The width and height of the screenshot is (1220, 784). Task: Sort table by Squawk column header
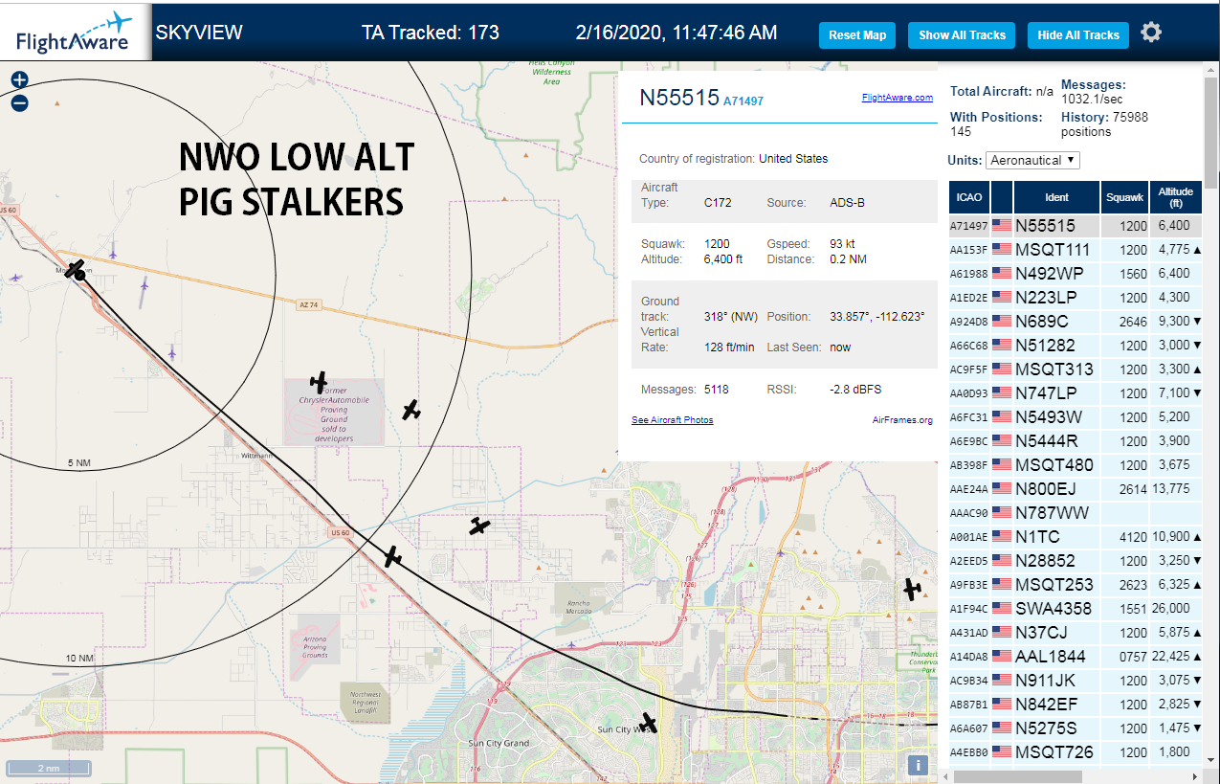tap(1124, 197)
